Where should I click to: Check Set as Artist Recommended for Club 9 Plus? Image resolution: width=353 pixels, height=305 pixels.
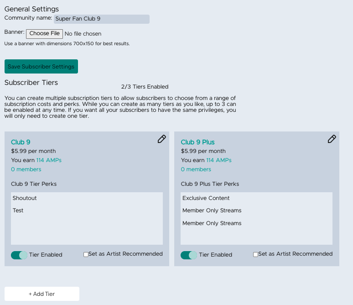(x=255, y=254)
